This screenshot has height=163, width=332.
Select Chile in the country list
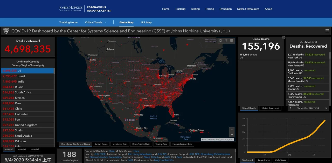pyautogui.click(x=27, y=109)
